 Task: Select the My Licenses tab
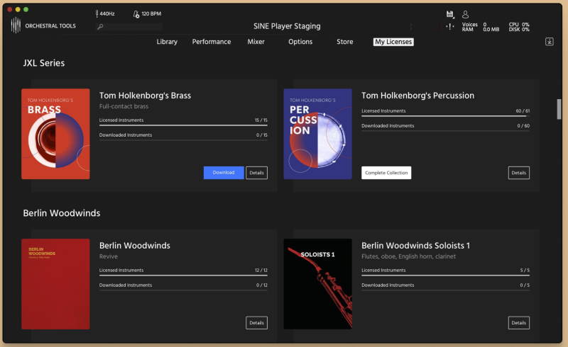[x=393, y=42]
